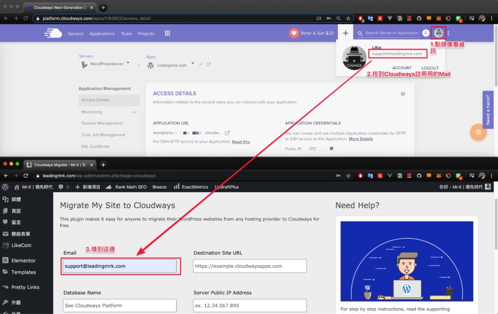Click the Server Public IP Address field
The image size is (498, 314).
tap(249, 305)
